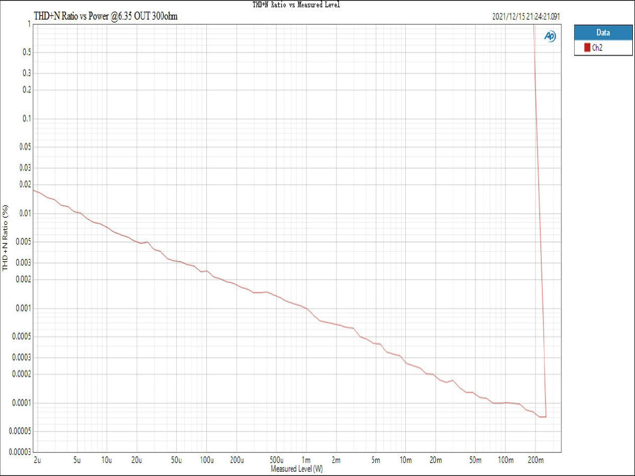Click the top Y axis value 1

[28, 24]
